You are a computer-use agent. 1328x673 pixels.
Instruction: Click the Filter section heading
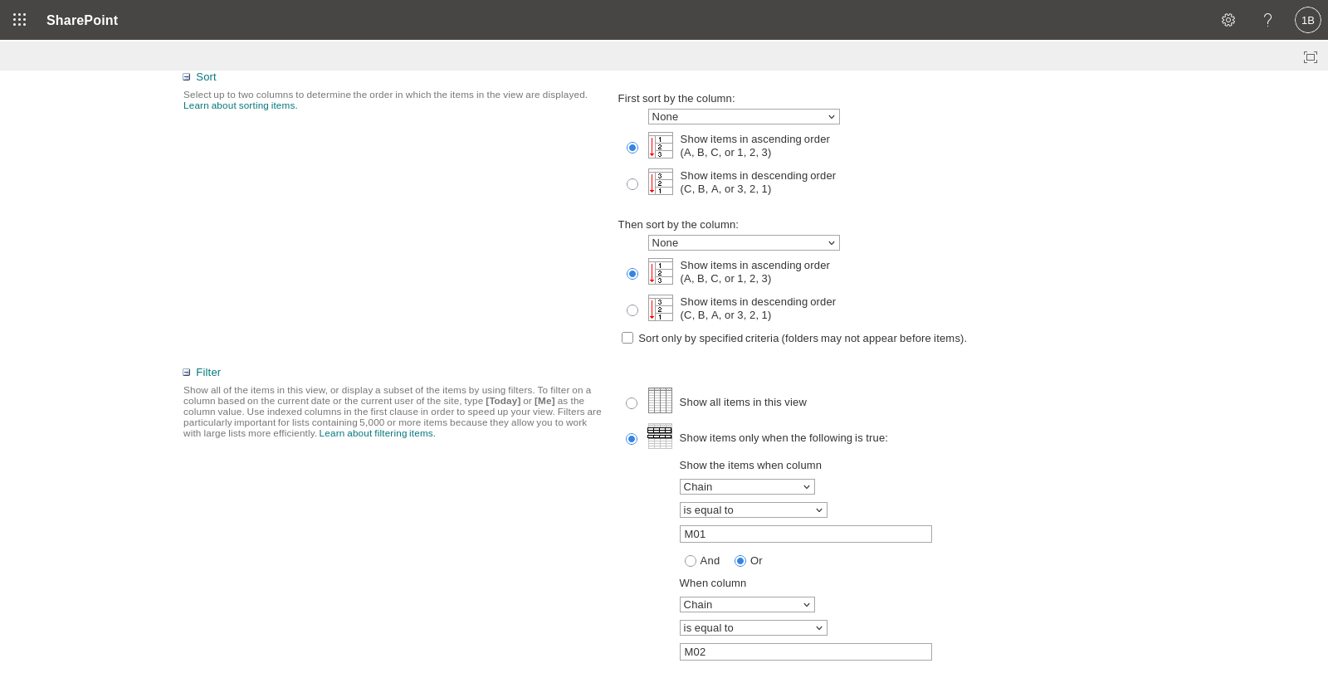(x=208, y=373)
